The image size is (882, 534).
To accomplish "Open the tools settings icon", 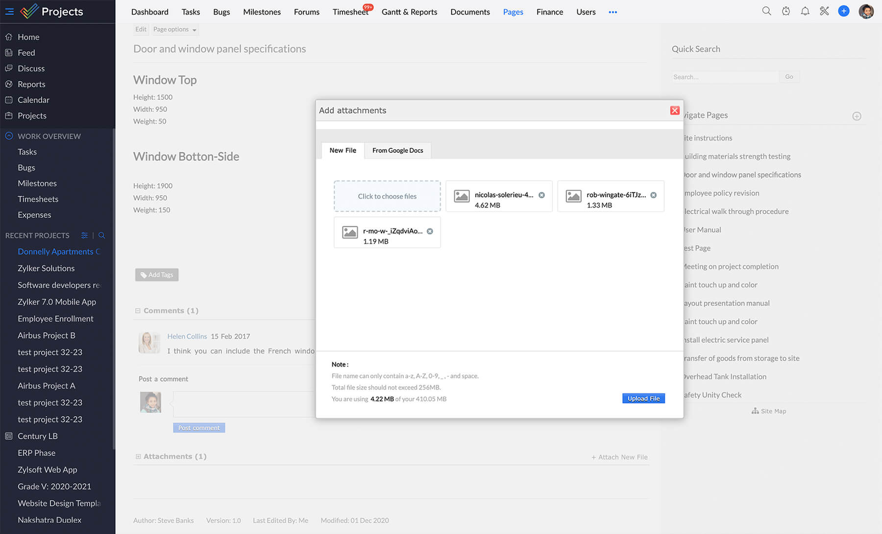I will 824,11.
